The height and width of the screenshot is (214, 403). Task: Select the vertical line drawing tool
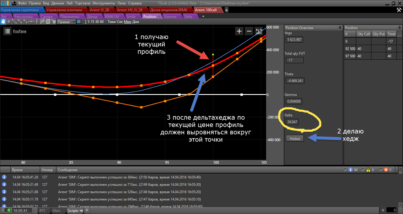point(36,21)
